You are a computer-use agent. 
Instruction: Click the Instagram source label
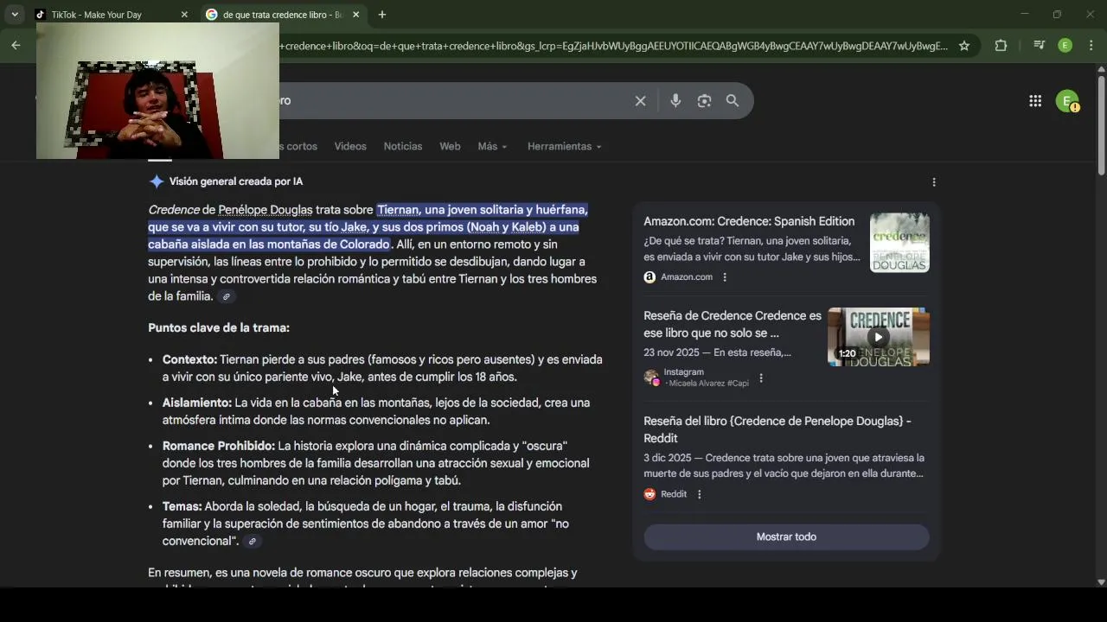pyautogui.click(x=684, y=372)
